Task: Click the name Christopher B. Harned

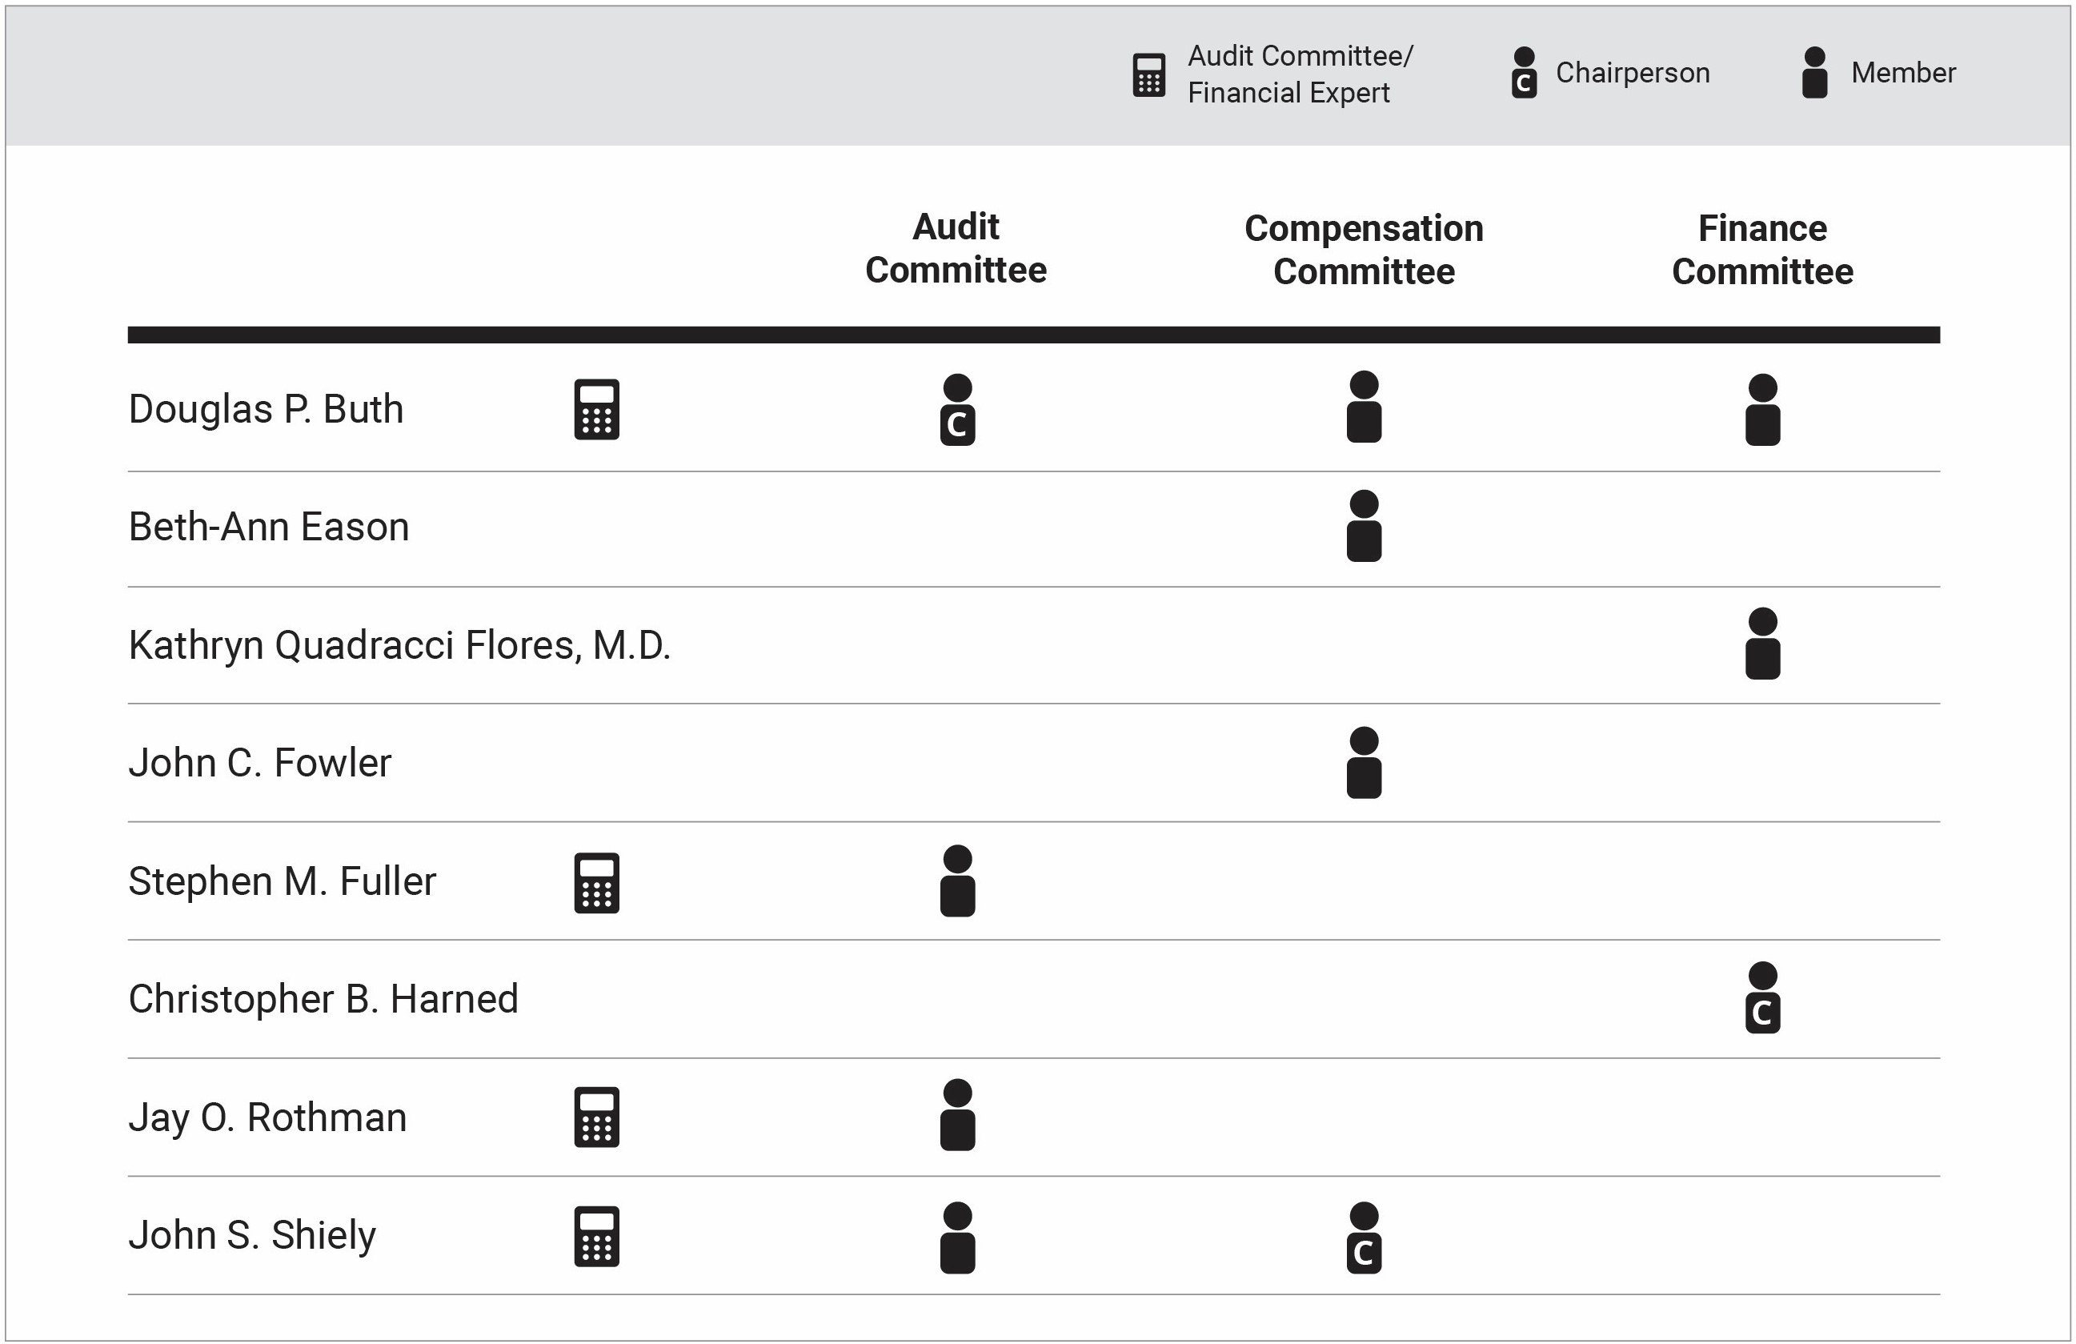Action: [x=323, y=999]
